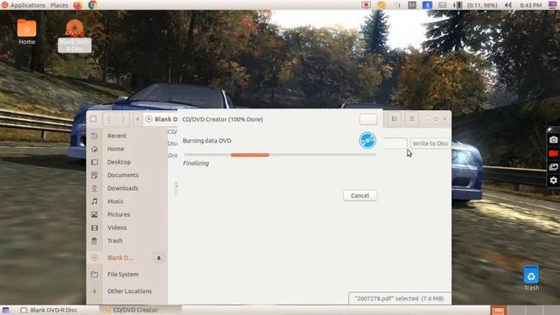Click the Blank D path bar button
This screenshot has height=315, width=560.
coord(161,119)
